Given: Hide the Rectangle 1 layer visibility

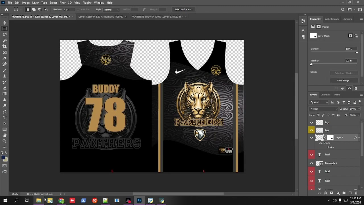Looking at the screenshot, I should (311, 163).
